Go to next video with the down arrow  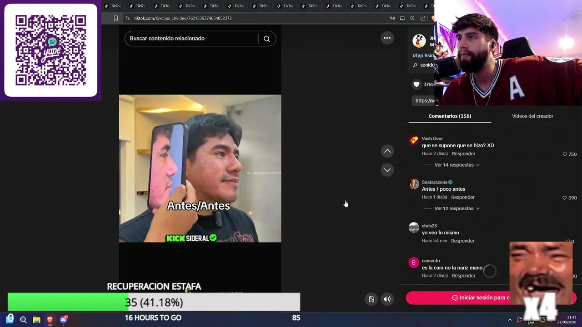[387, 170]
